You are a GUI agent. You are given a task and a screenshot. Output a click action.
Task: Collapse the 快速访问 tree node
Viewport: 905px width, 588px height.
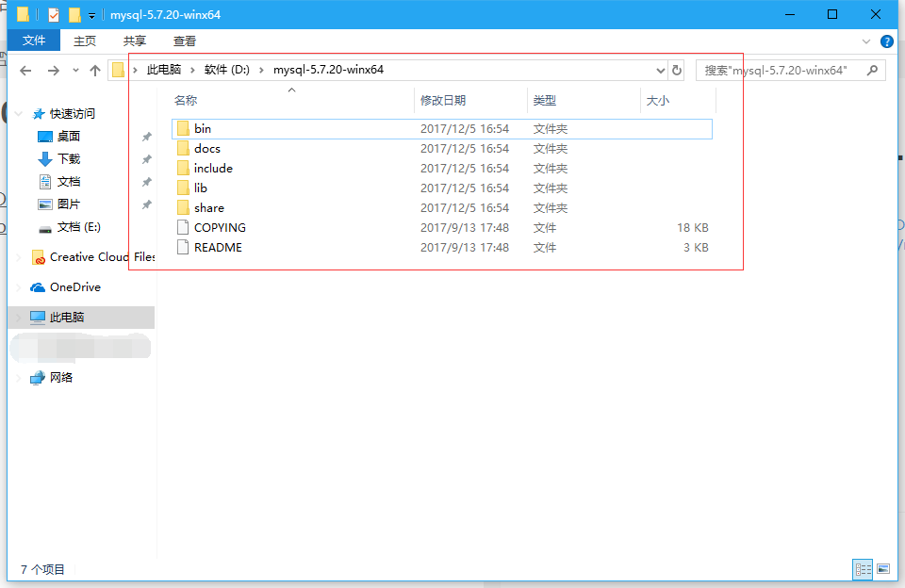coord(19,114)
